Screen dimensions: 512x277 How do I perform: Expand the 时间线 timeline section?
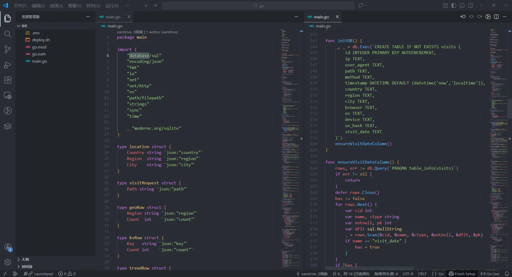[27, 267]
